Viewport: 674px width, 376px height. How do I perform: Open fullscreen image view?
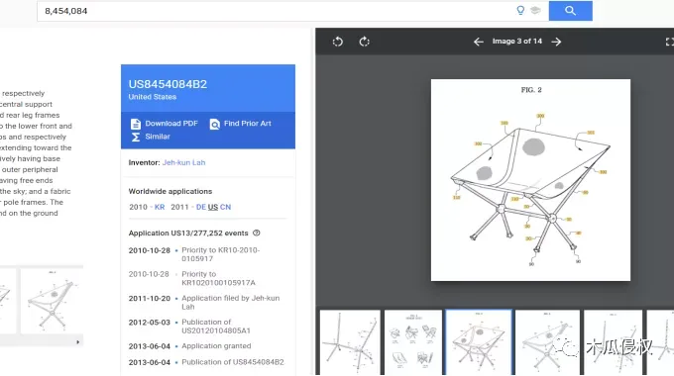point(669,42)
